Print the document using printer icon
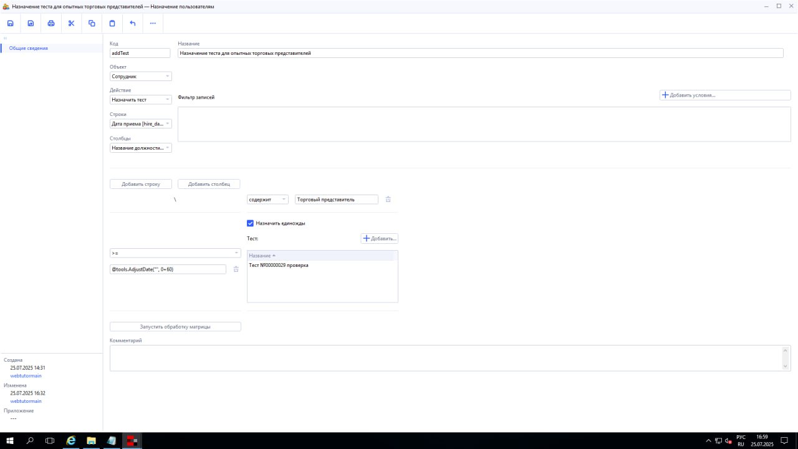798x449 pixels. tap(51, 24)
